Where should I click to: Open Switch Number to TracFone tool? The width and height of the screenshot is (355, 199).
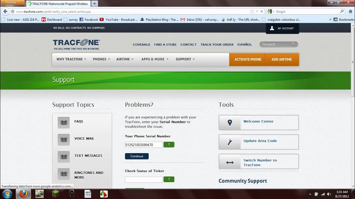click(x=258, y=161)
